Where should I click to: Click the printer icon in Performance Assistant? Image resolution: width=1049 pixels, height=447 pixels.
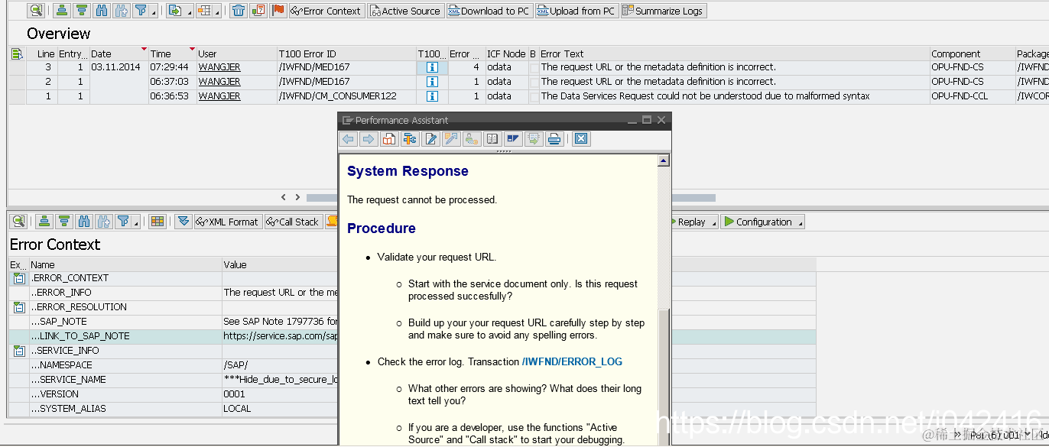pyautogui.click(x=555, y=139)
